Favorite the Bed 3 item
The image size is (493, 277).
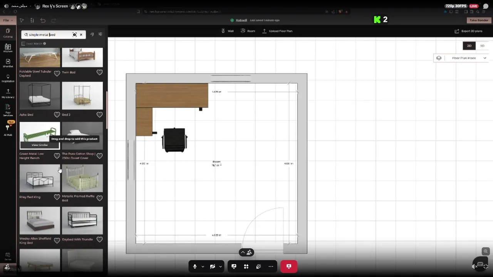[99, 115]
